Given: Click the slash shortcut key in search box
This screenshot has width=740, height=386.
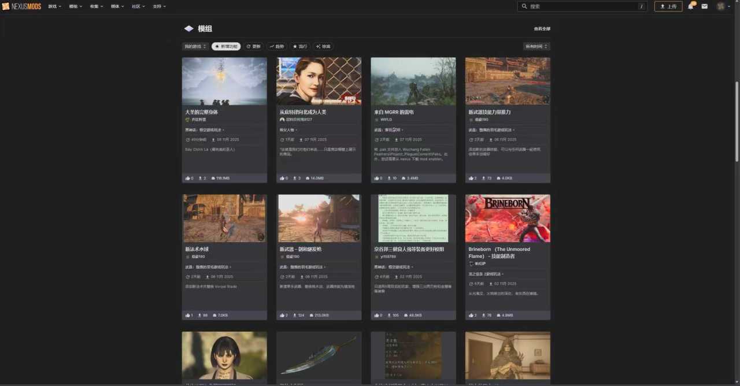Looking at the screenshot, I should point(641,6).
